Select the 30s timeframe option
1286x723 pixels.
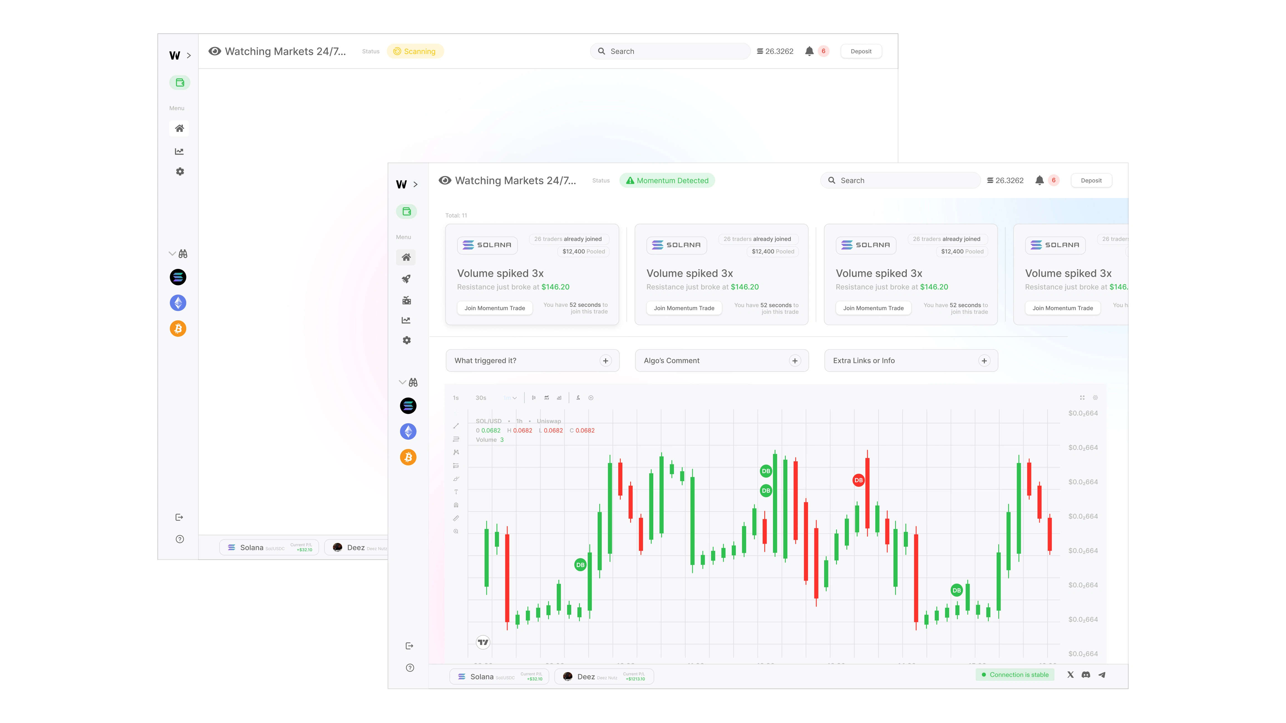tap(481, 398)
